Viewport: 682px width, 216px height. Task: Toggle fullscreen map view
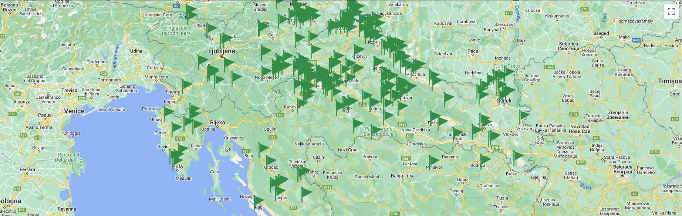(671, 11)
